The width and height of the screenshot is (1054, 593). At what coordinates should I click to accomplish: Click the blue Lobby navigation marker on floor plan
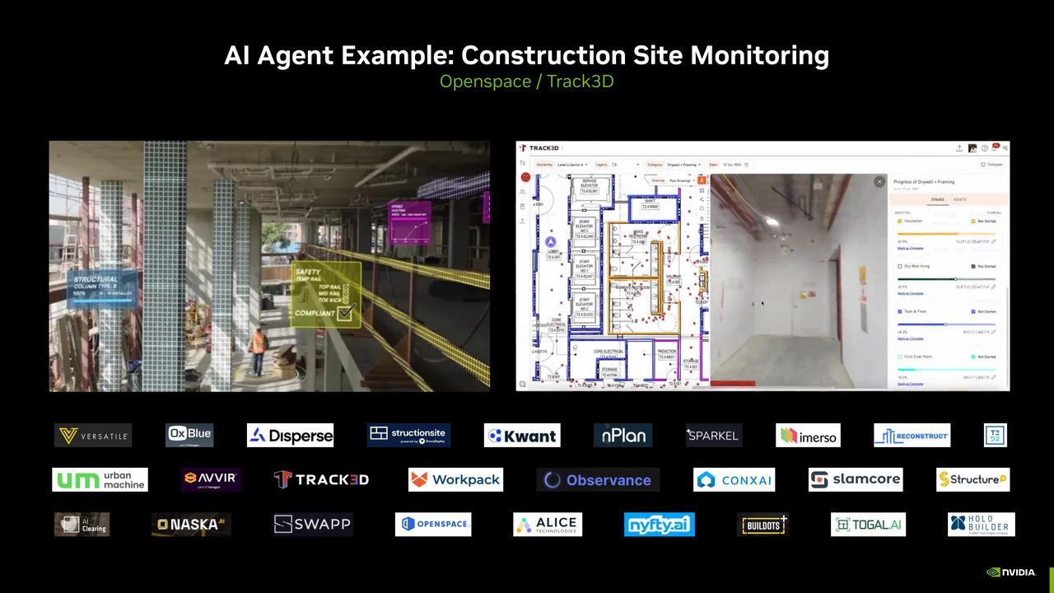[x=551, y=242]
